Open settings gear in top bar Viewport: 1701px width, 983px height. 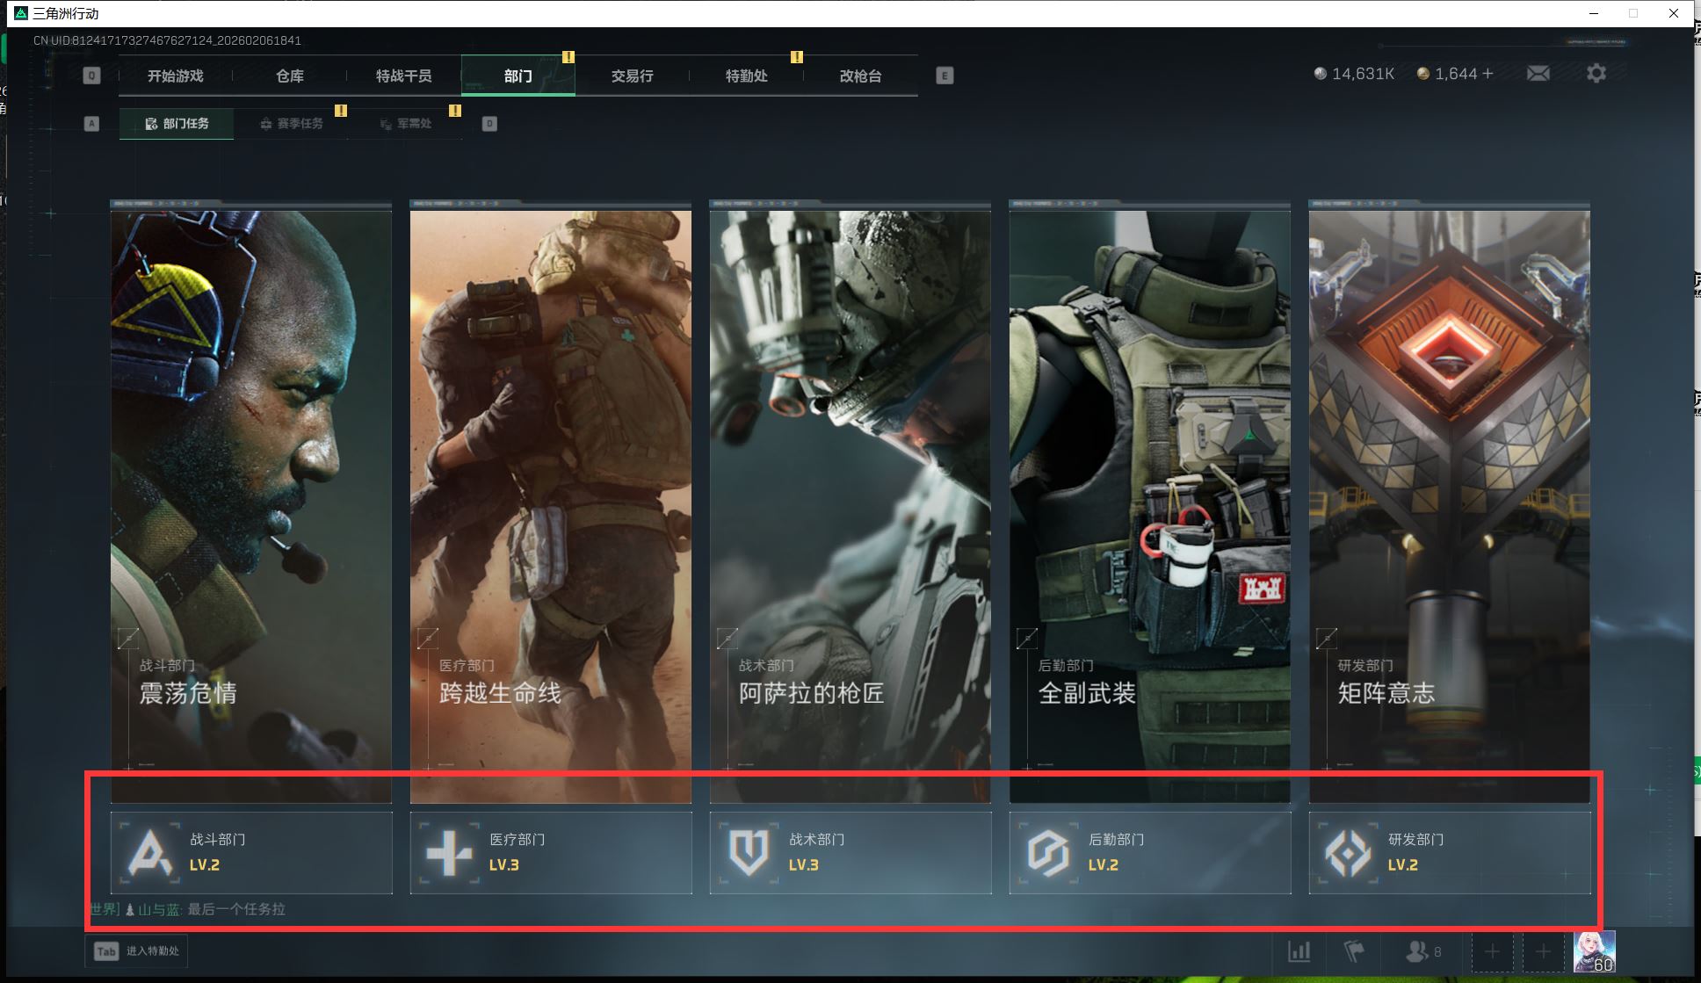click(1596, 74)
